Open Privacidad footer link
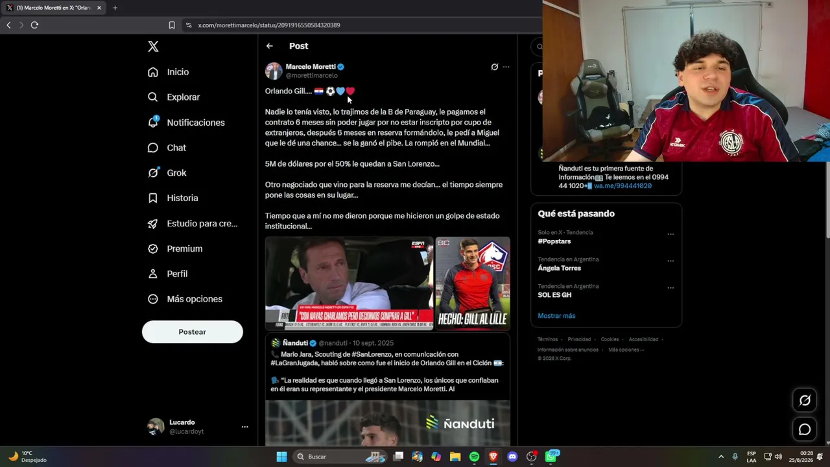Screen dimensions: 830x467 [579, 339]
